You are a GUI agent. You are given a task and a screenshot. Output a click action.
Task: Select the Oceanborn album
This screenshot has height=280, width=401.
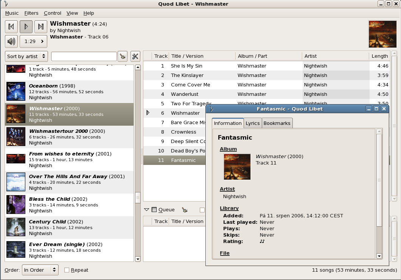coord(69,92)
